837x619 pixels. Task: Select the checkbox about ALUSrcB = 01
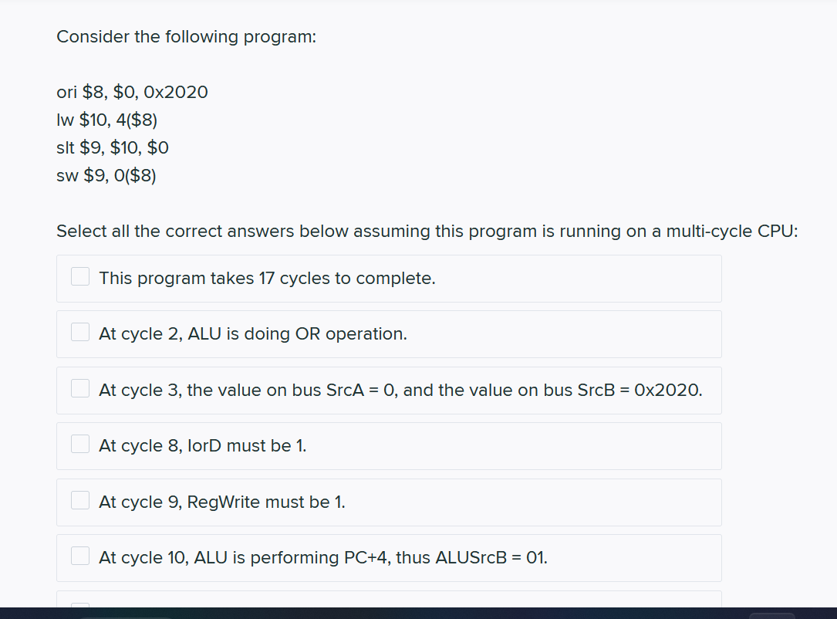[x=79, y=555]
